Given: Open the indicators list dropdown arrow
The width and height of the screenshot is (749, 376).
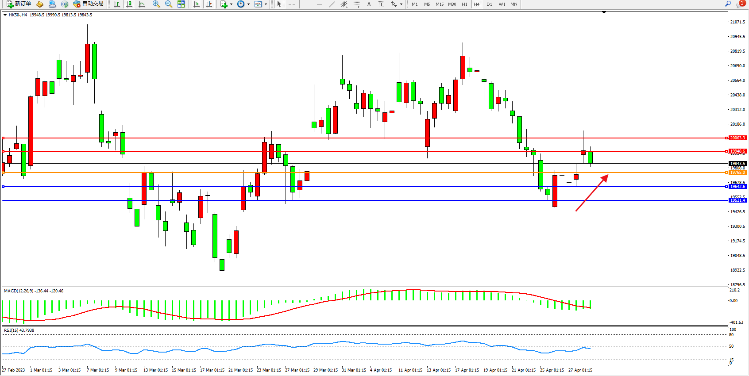Looking at the screenshot, I should [x=231, y=4].
